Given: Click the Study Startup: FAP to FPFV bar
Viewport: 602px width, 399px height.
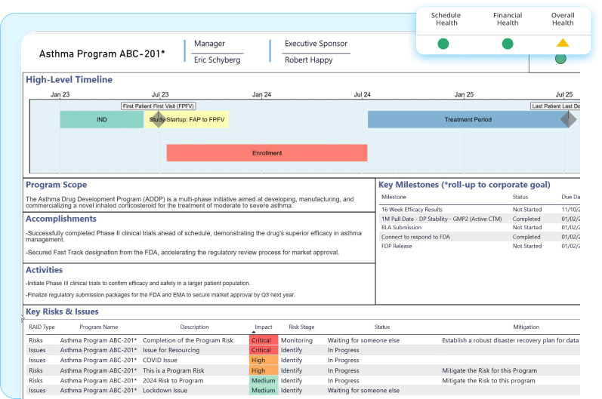Looking at the screenshot, I should (x=195, y=119).
